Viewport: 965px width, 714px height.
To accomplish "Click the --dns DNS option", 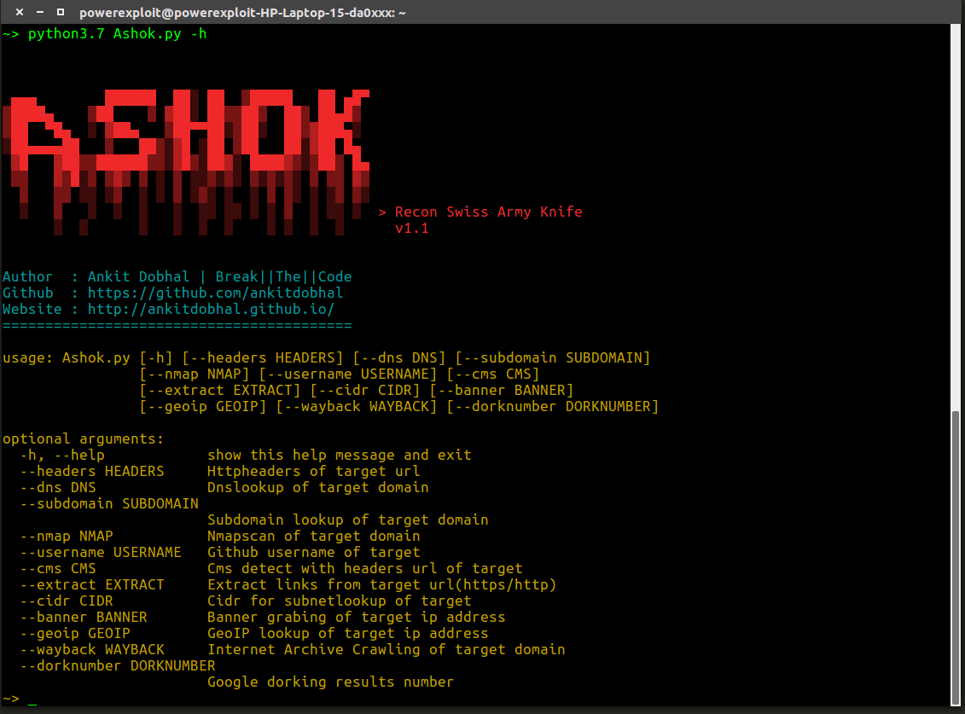I will (58, 487).
